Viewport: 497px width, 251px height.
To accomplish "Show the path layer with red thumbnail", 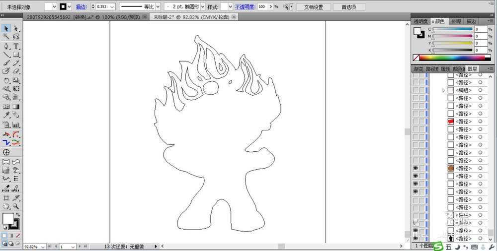I will [415, 121].
